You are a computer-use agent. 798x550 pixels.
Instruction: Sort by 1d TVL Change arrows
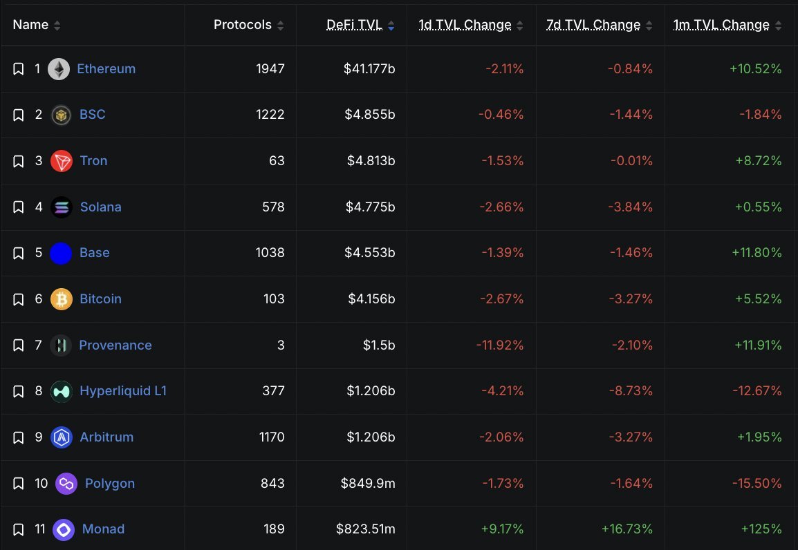pyautogui.click(x=519, y=26)
